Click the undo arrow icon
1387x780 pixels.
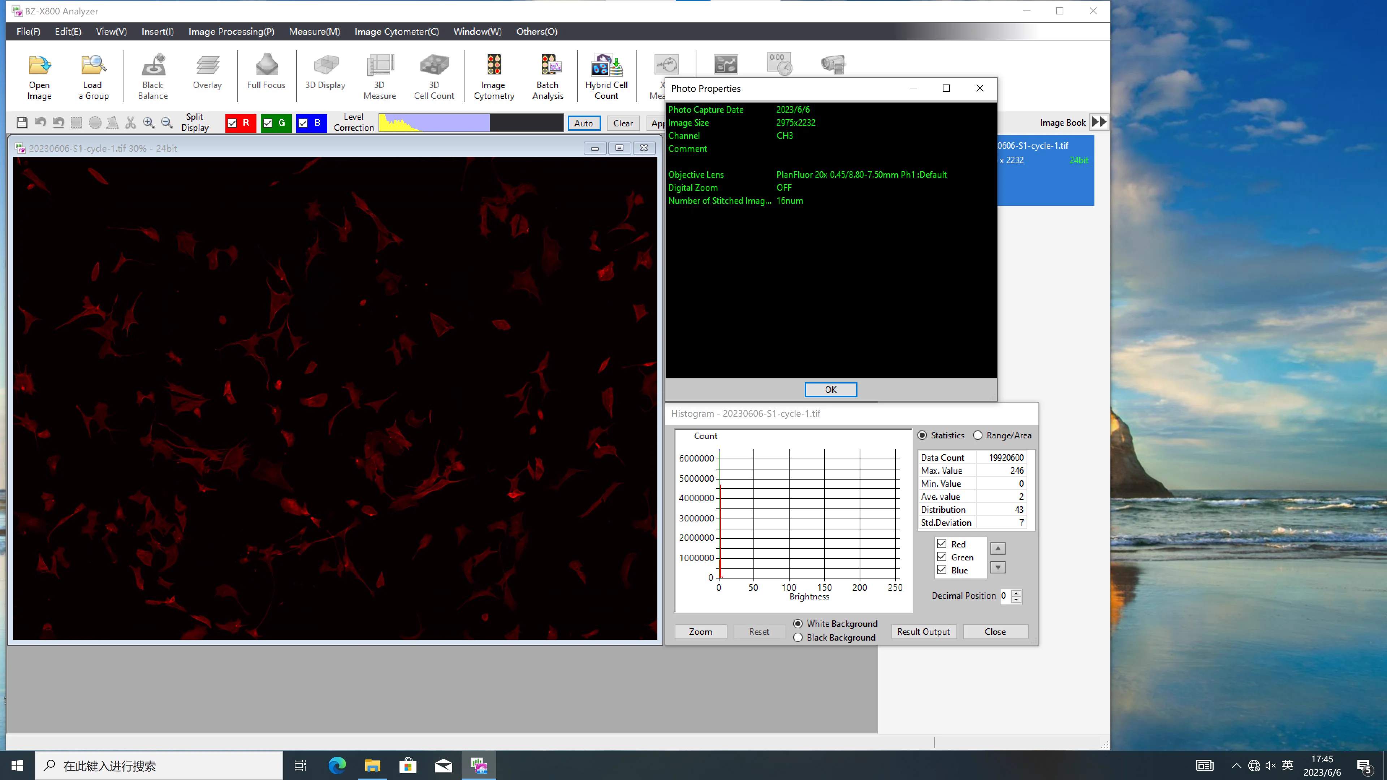coord(40,123)
